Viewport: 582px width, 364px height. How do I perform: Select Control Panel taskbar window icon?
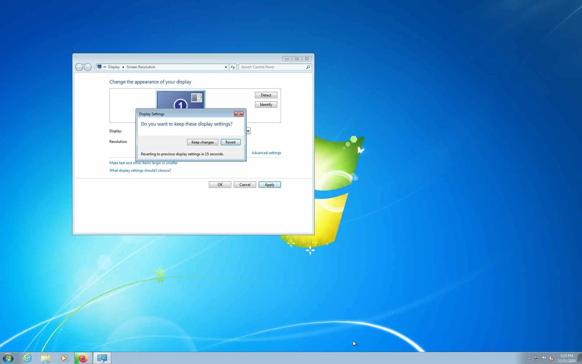pos(102,358)
